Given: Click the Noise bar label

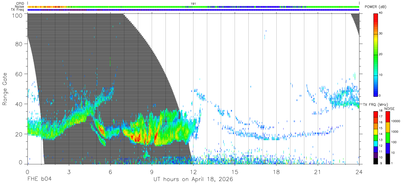Looking at the screenshot, I should (x=19, y=7).
